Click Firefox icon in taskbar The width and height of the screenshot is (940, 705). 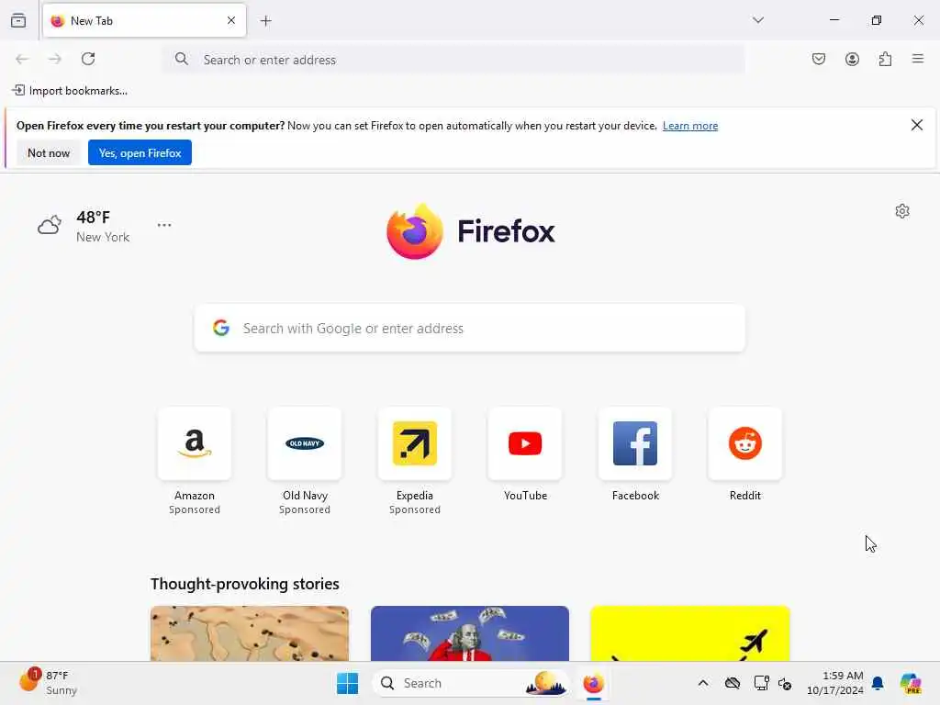594,683
